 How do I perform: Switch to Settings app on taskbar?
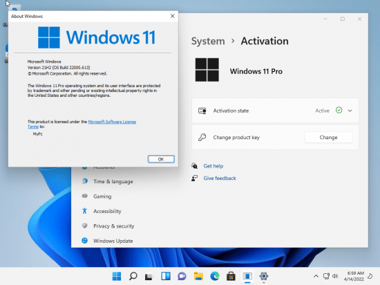pos(264,276)
